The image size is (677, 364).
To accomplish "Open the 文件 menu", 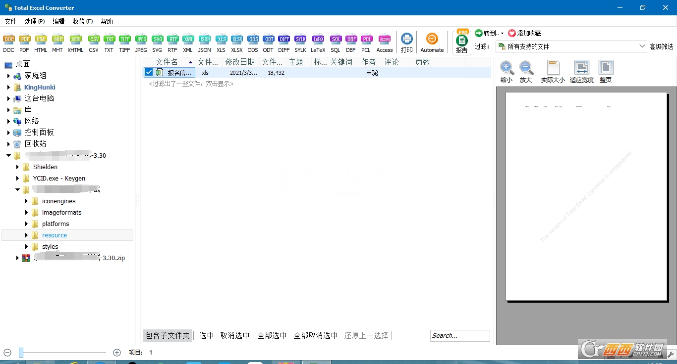I will point(10,21).
